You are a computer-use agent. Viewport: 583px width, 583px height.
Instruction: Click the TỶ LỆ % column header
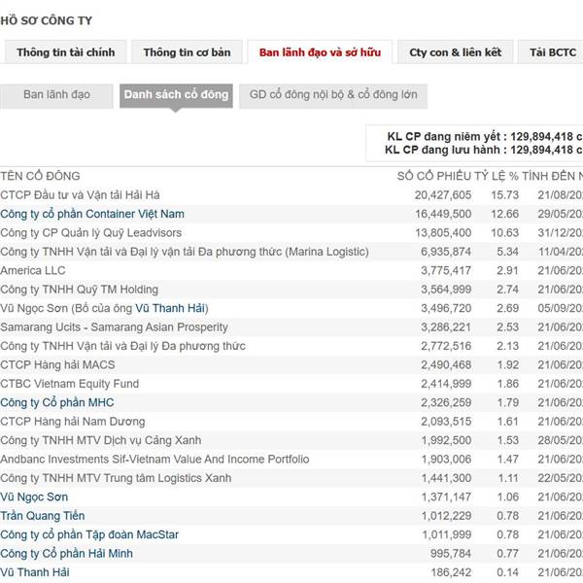click(497, 176)
